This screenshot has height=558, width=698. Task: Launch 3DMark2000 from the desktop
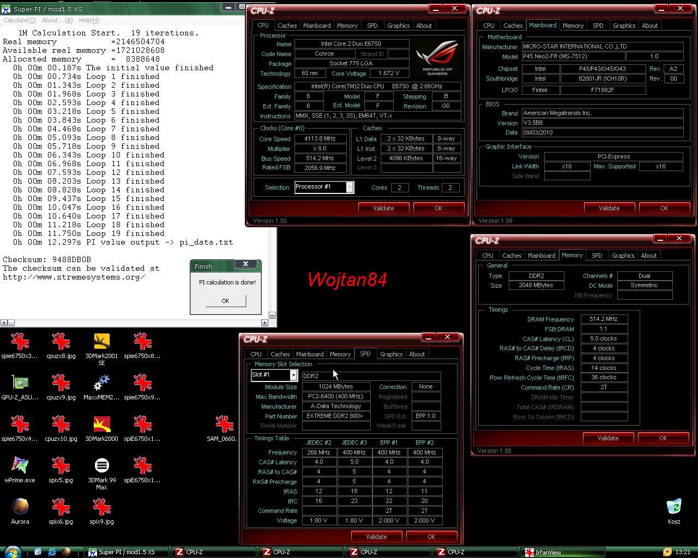(x=101, y=429)
